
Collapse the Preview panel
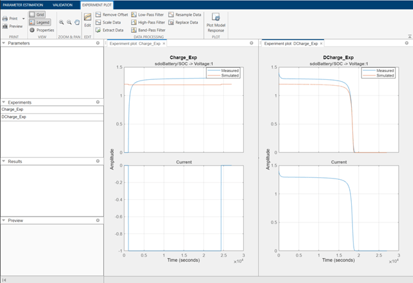pos(4,220)
